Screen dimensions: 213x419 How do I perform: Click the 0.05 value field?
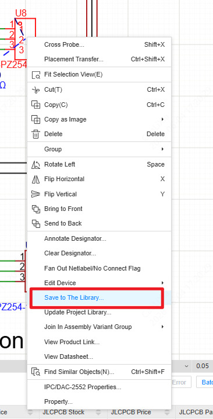click(203, 366)
